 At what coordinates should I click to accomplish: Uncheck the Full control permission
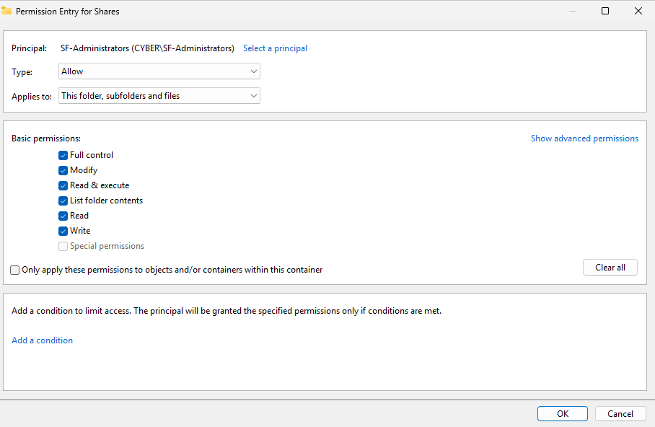(63, 155)
